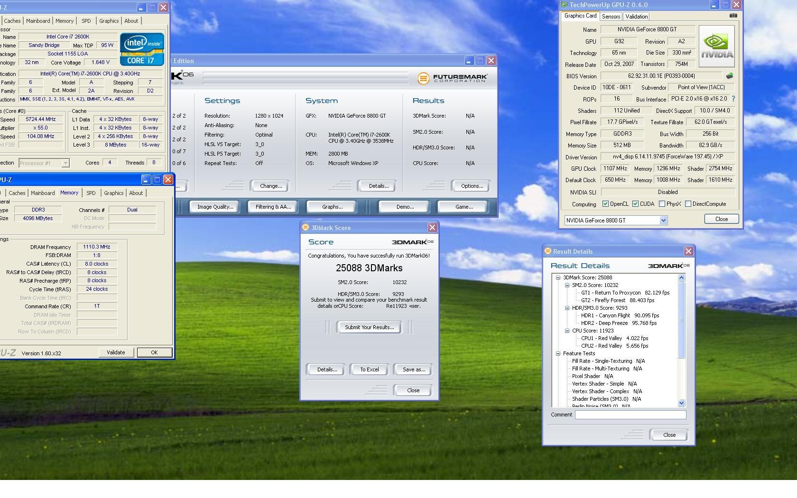Open the Processor #1 selection dropdown
Screen dimensions: 797x498
point(65,163)
